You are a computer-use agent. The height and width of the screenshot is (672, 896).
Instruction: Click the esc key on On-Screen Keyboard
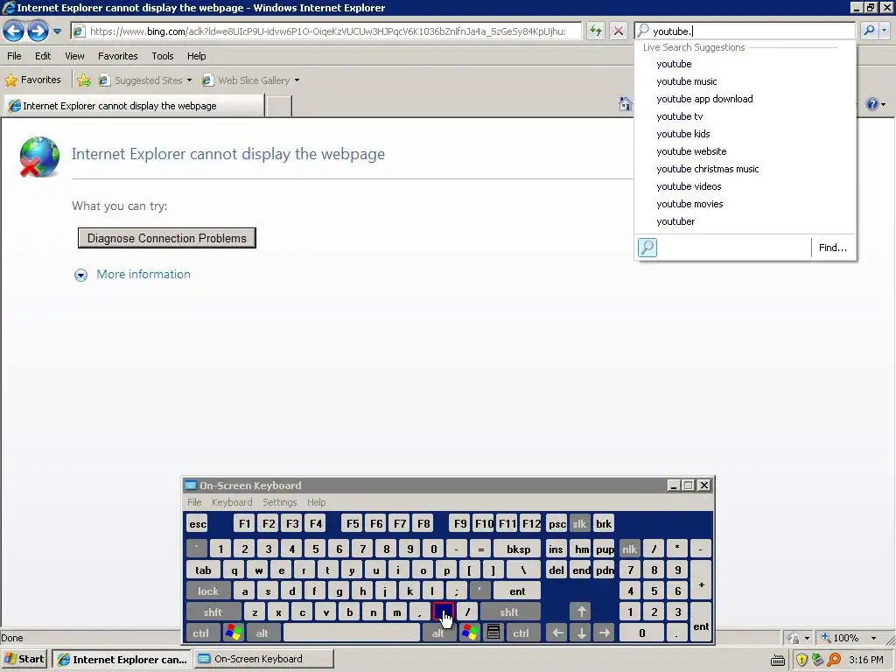pos(198,524)
